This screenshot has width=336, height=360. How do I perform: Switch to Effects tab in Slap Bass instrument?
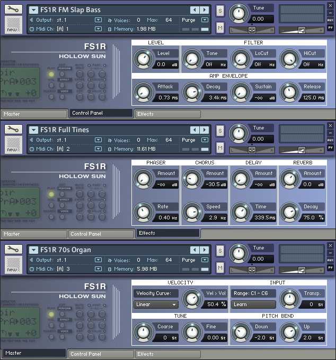(168, 114)
